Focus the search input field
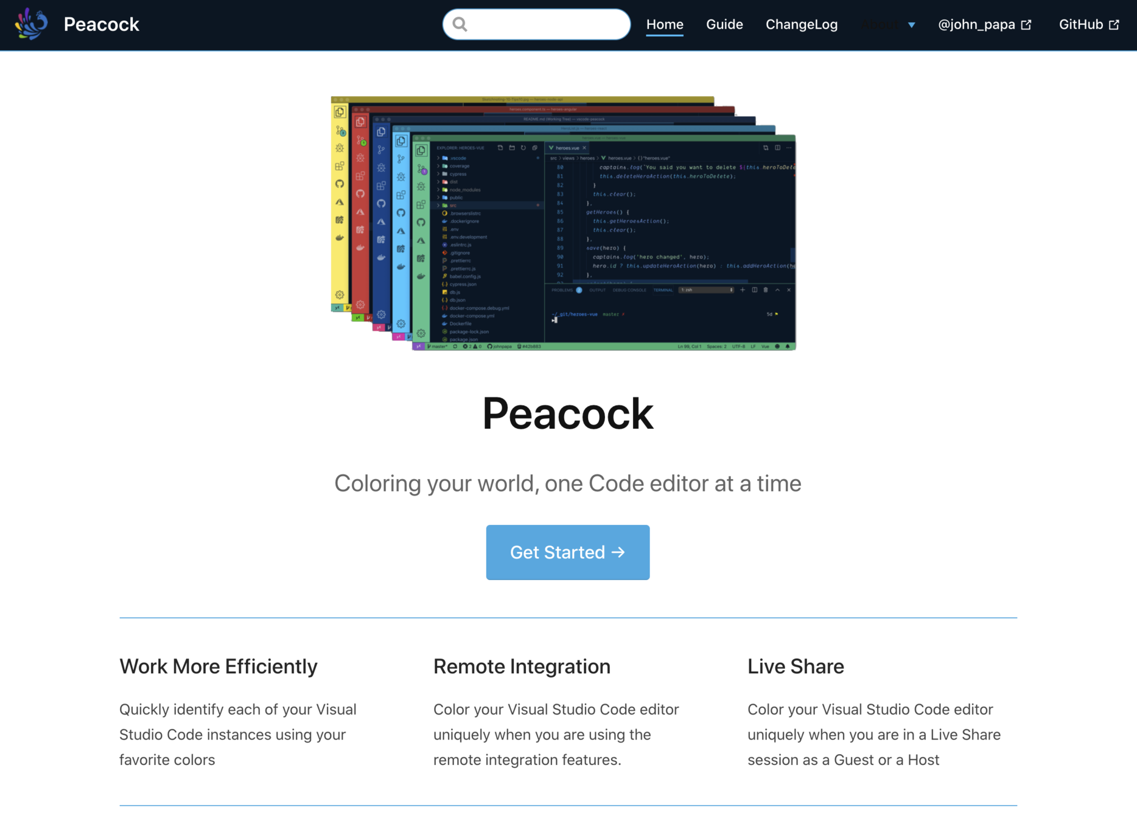Screen dimensions: 1137x821 coord(536,24)
